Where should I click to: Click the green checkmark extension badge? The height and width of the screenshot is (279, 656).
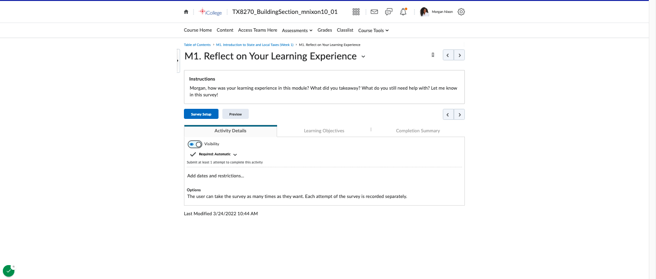point(9,271)
